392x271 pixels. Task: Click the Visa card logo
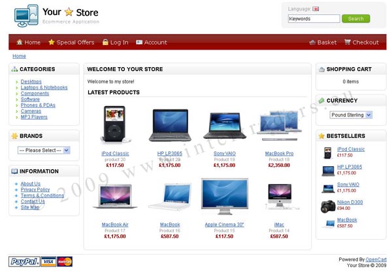pyautogui.click(x=48, y=261)
